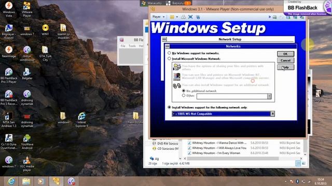Open BB FlashBack recorder taskbar icon
332x186 pixels.
click(x=72, y=181)
